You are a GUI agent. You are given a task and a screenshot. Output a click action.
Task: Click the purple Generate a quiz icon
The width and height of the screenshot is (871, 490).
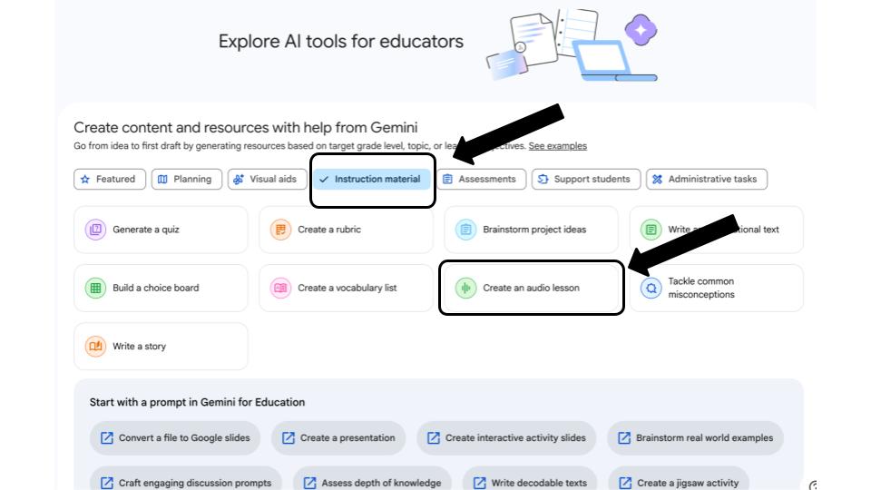[95, 230]
